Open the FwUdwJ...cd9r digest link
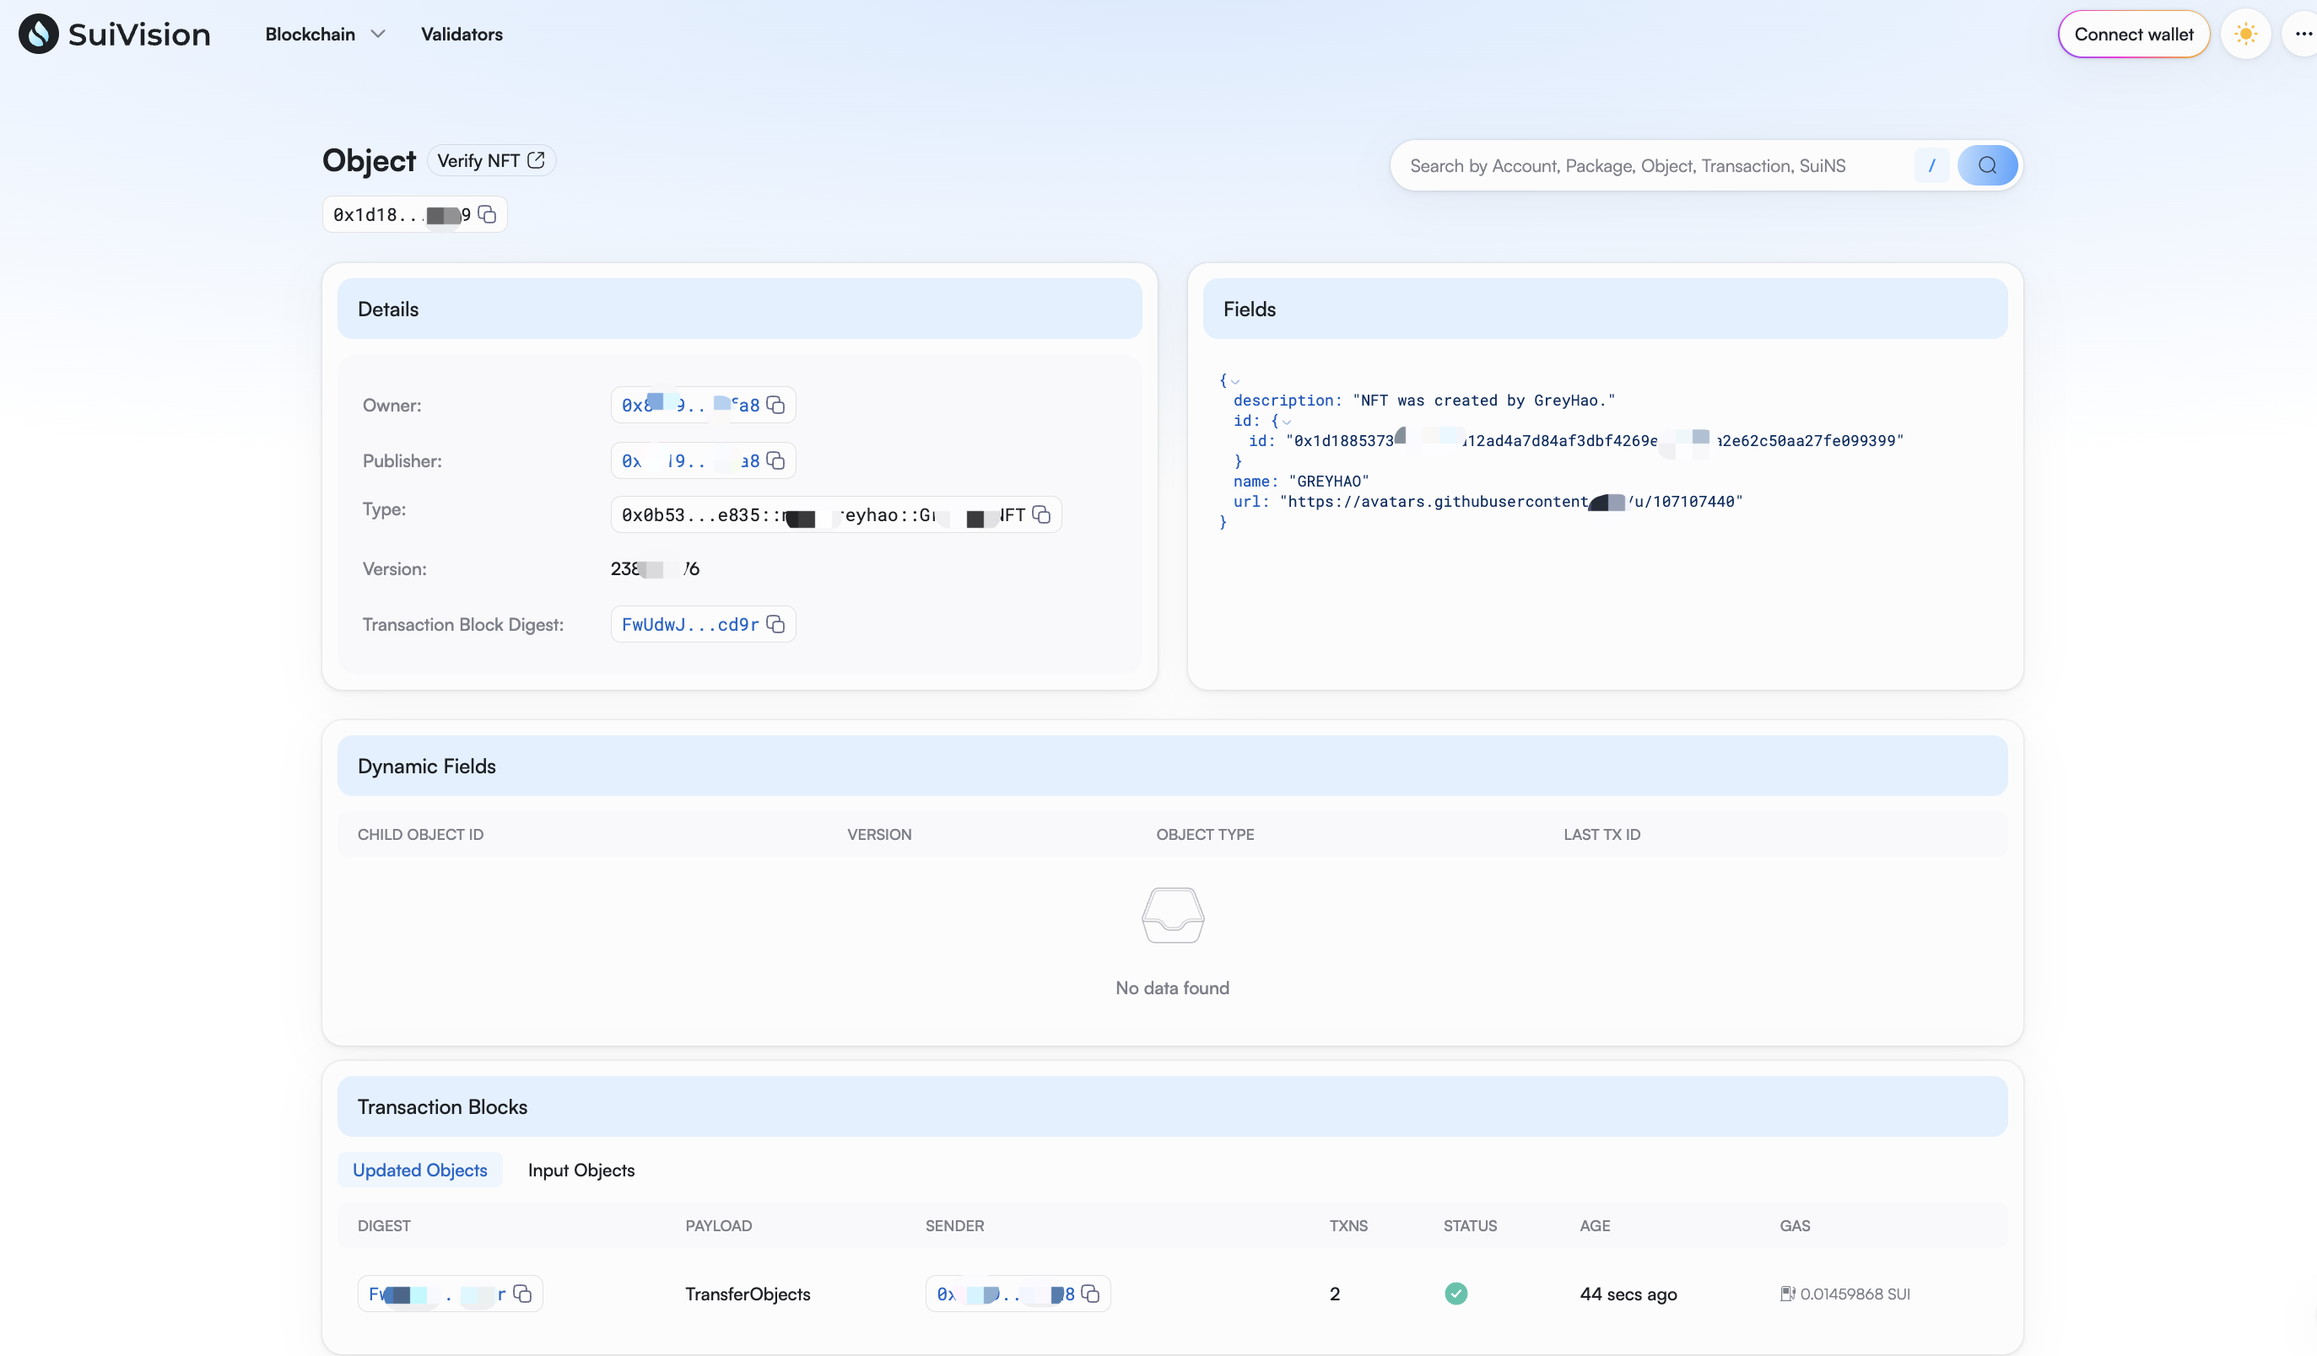Viewport: 2317px width, 1356px height. [x=690, y=625]
